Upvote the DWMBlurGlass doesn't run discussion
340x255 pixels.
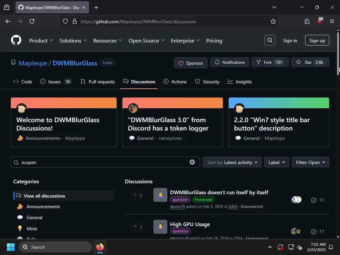[x=138, y=195]
